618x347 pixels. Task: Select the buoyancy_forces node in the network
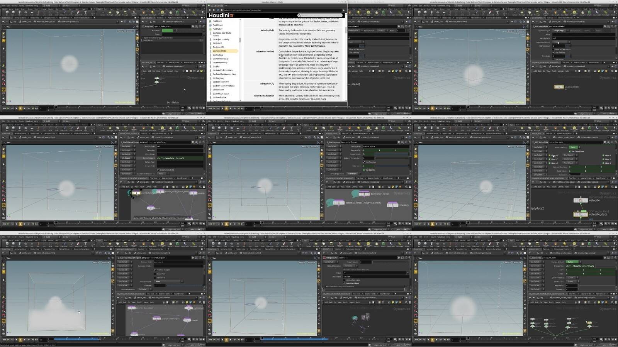pos(364,194)
